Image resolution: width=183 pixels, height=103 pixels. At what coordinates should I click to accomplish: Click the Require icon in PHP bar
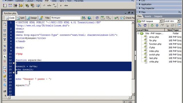click(x=32, y=5)
